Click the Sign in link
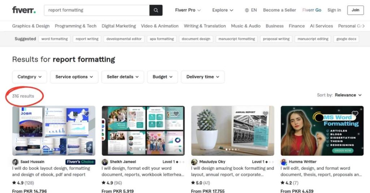 pos(334,10)
